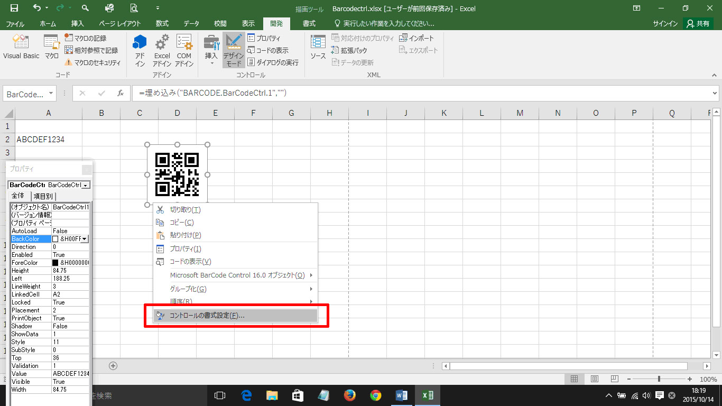
Task: Click the QR code barcode object
Action: [x=177, y=174]
